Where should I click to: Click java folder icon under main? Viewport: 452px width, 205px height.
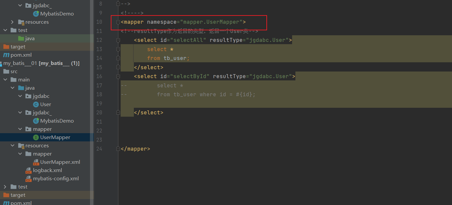21,88
